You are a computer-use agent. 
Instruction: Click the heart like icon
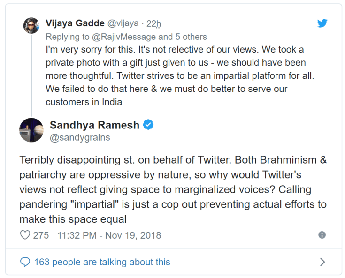25,235
